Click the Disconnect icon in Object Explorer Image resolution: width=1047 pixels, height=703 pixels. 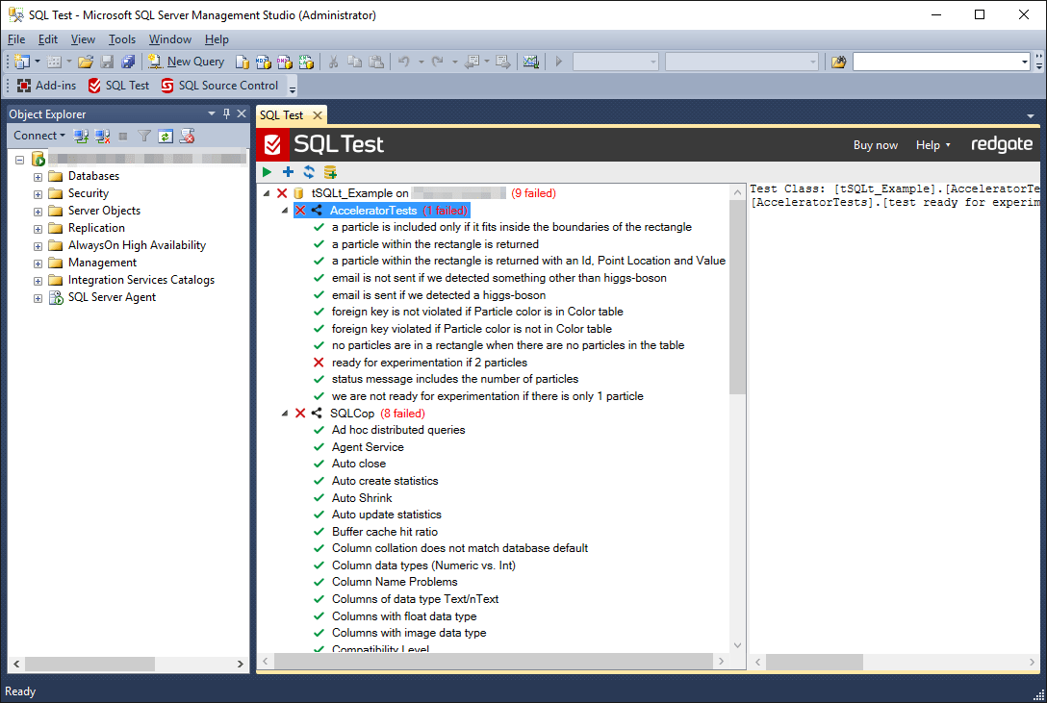102,136
